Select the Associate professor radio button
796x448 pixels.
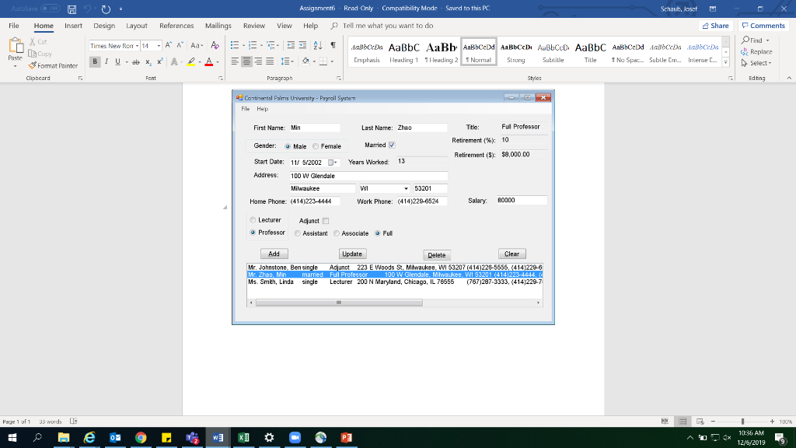[x=338, y=233]
